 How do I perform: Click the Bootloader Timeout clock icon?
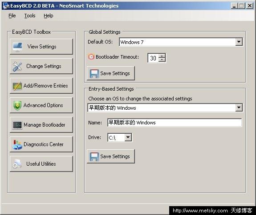point(91,57)
